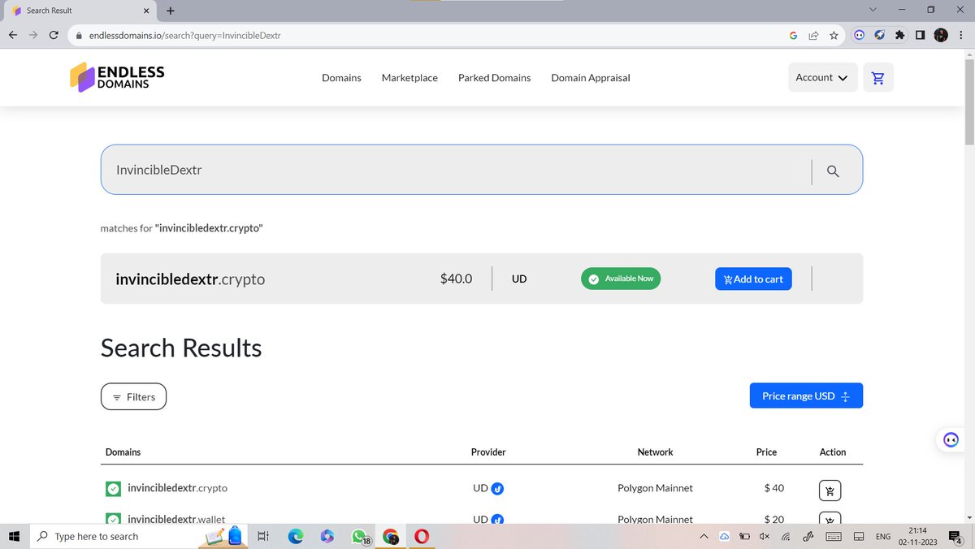The height and width of the screenshot is (549, 975).
Task: Open the purple face browser extension
Action: pos(859,35)
